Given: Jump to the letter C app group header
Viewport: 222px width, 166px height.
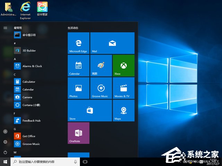Looking at the screenshot, I should click(15, 74).
